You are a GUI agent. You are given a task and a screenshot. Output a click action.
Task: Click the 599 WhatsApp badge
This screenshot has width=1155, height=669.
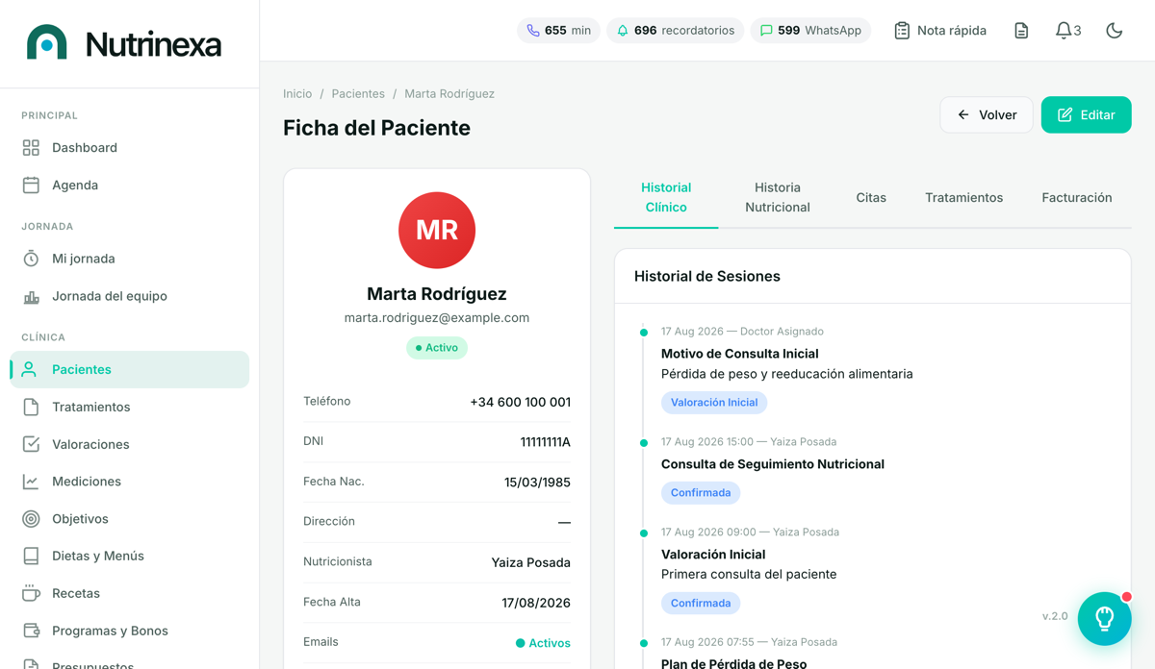click(810, 31)
